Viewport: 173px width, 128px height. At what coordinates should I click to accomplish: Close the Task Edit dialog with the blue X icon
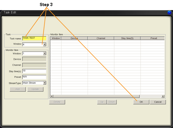(169, 12)
